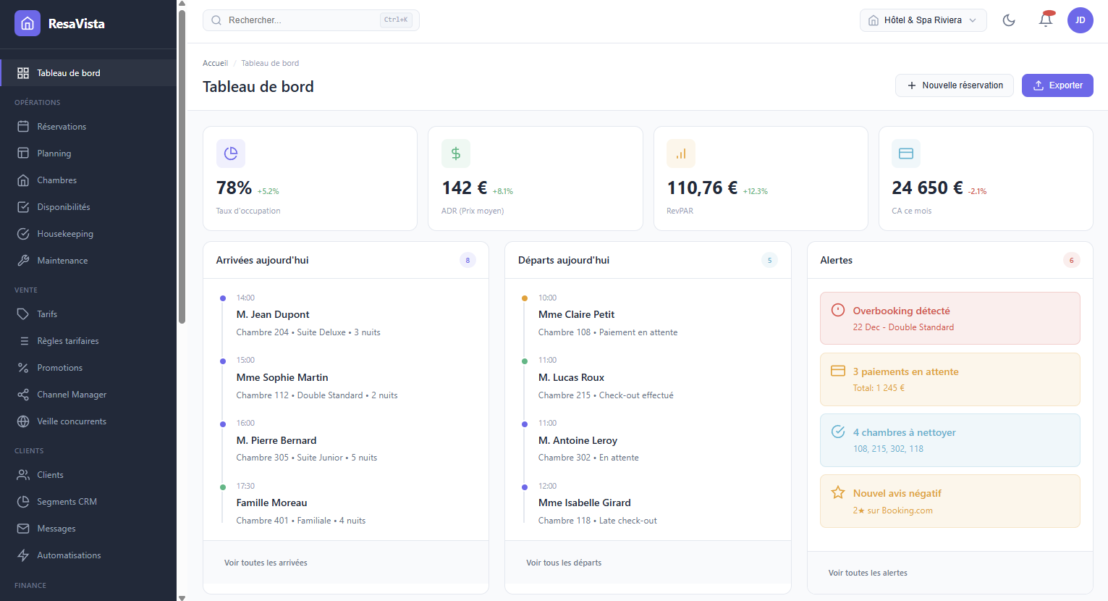This screenshot has height=601, width=1108.
Task: Open Housekeeping in the sidebar
Action: [x=65, y=234]
